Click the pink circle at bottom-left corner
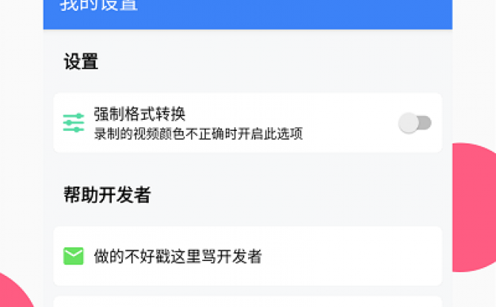The height and width of the screenshot is (307, 496). point(14,291)
